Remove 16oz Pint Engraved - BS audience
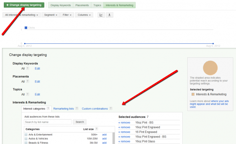The width and height of the screenshot is (236, 144). tap(124, 137)
